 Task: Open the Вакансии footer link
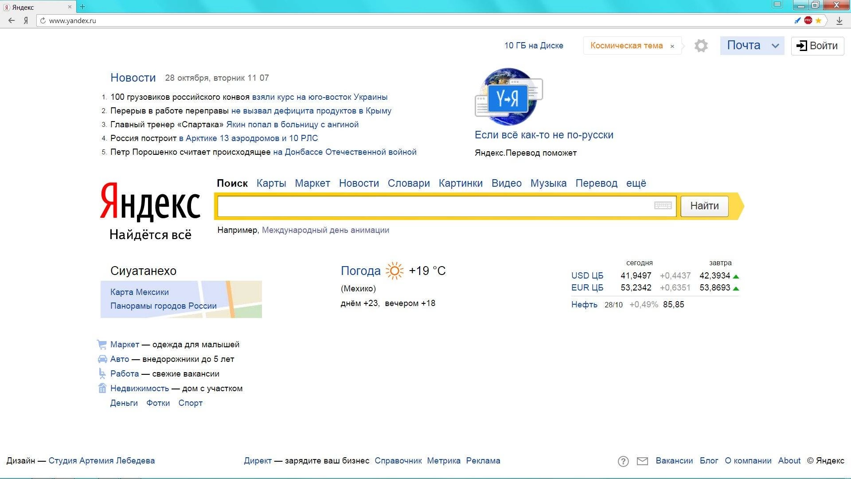674,460
